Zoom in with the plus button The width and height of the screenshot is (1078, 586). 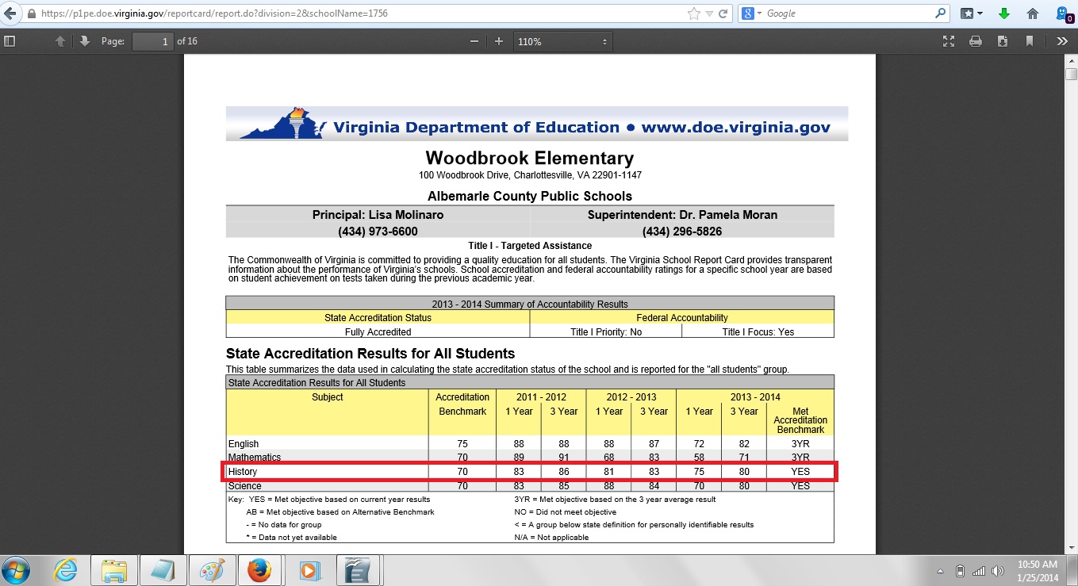499,41
